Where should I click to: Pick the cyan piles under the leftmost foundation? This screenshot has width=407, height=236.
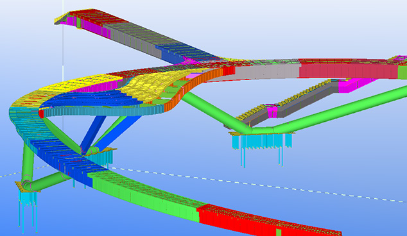click(28, 210)
